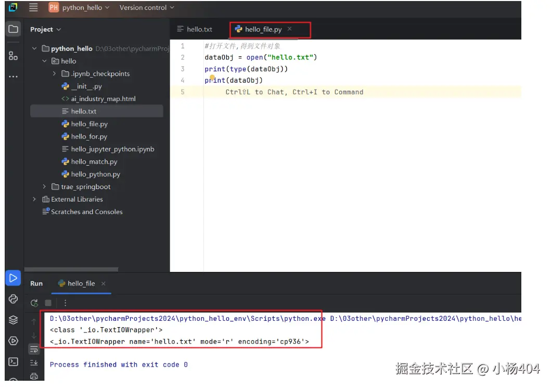551x387 pixels.
Task: Rerun hello_file in Run panel
Action: tap(34, 303)
